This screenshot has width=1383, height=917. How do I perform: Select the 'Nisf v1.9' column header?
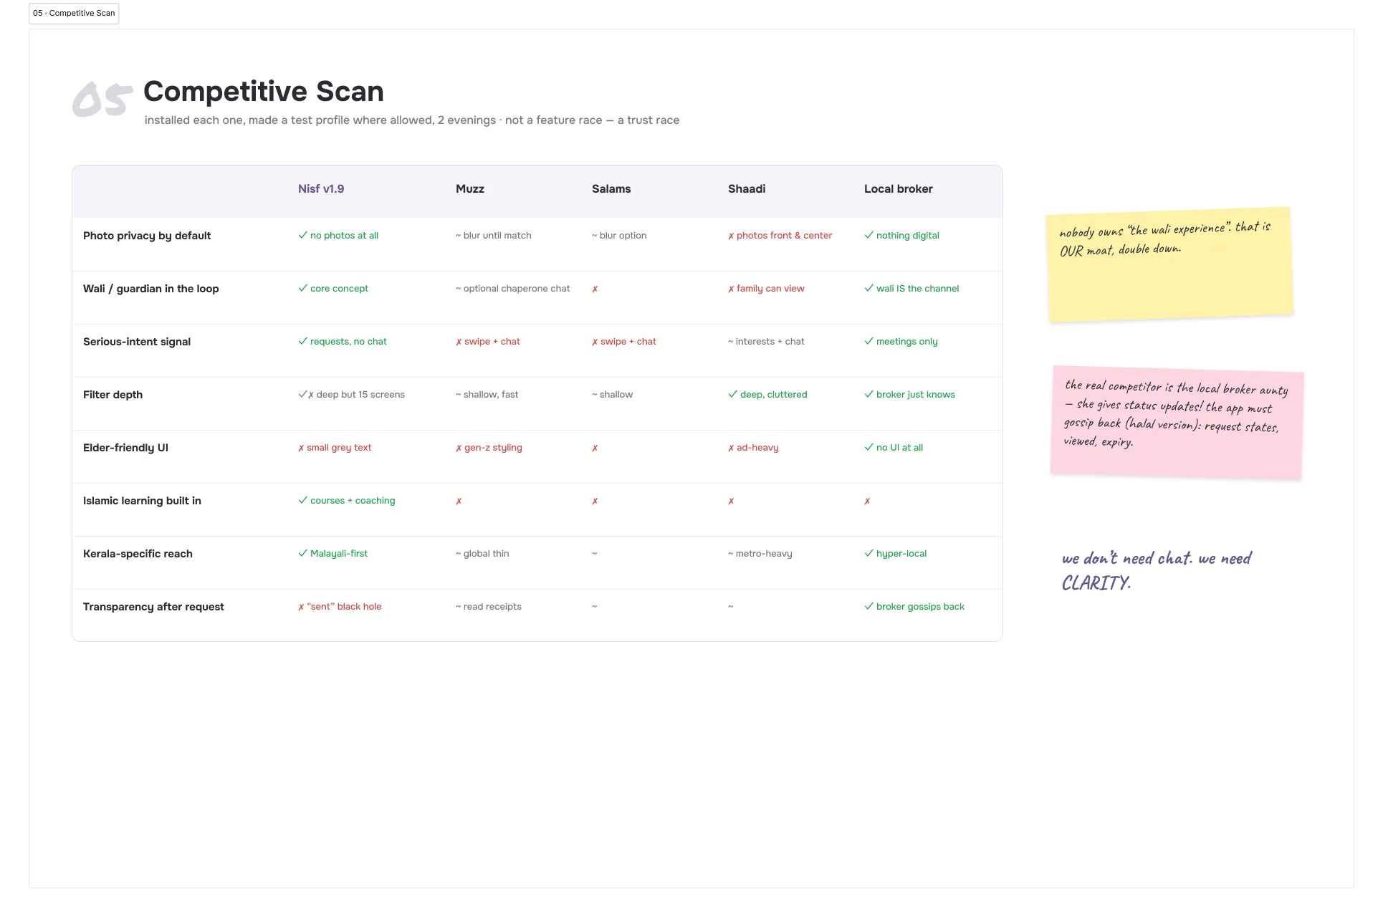tap(321, 189)
